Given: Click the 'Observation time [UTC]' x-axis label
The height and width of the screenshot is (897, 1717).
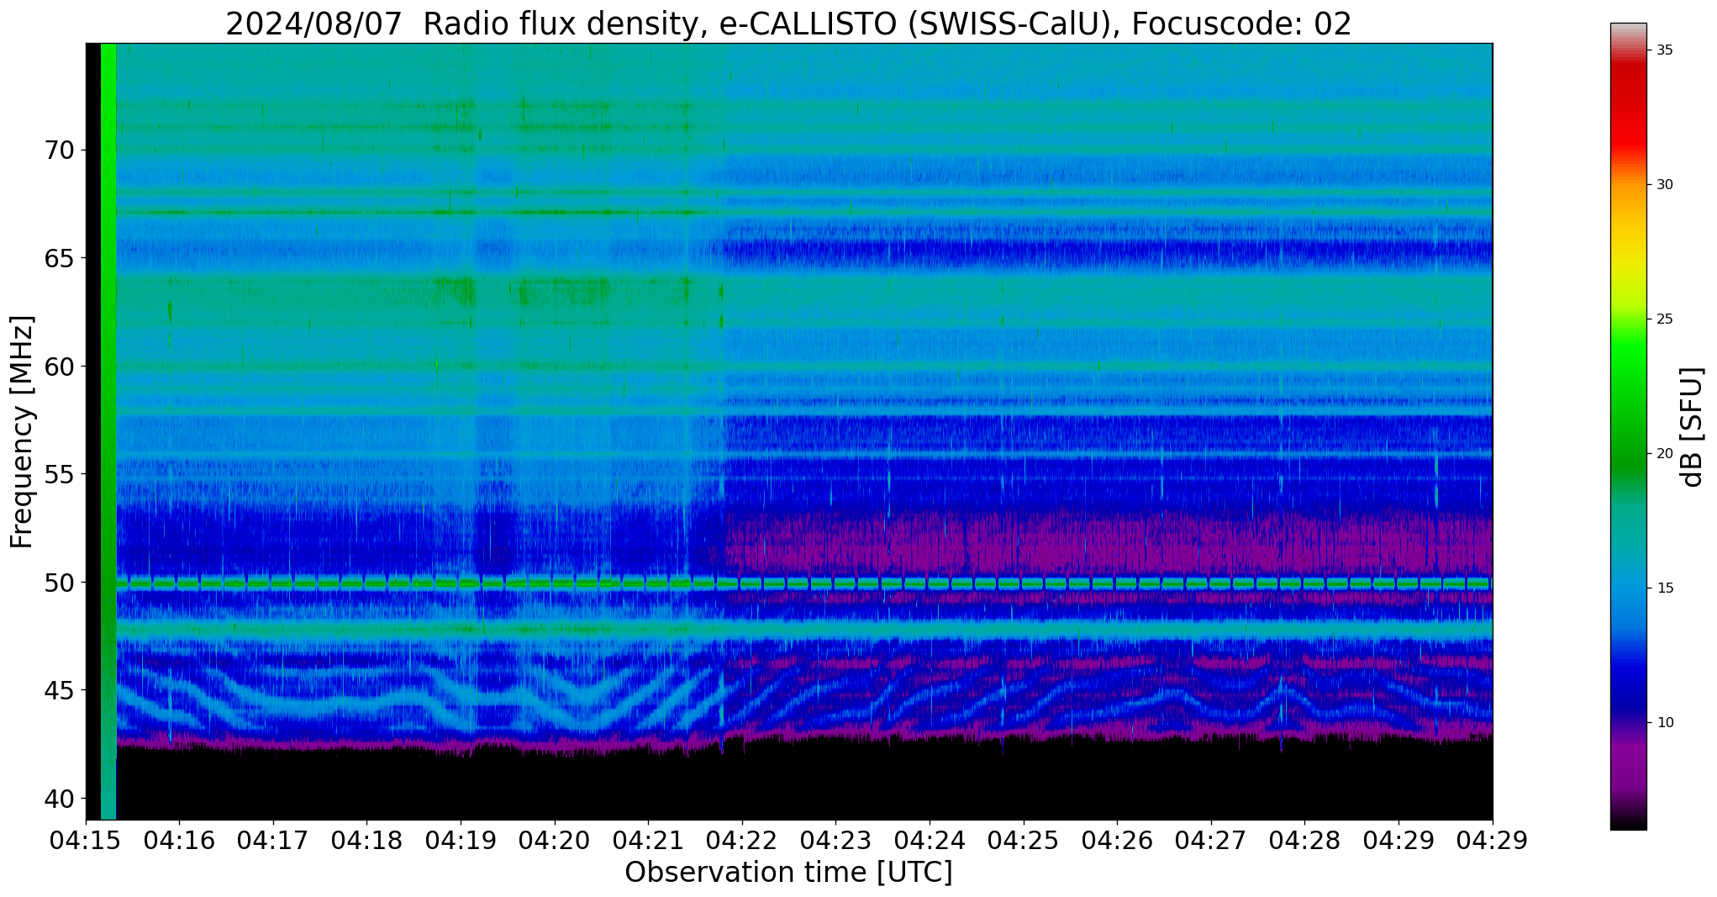Looking at the screenshot, I should click(788, 873).
